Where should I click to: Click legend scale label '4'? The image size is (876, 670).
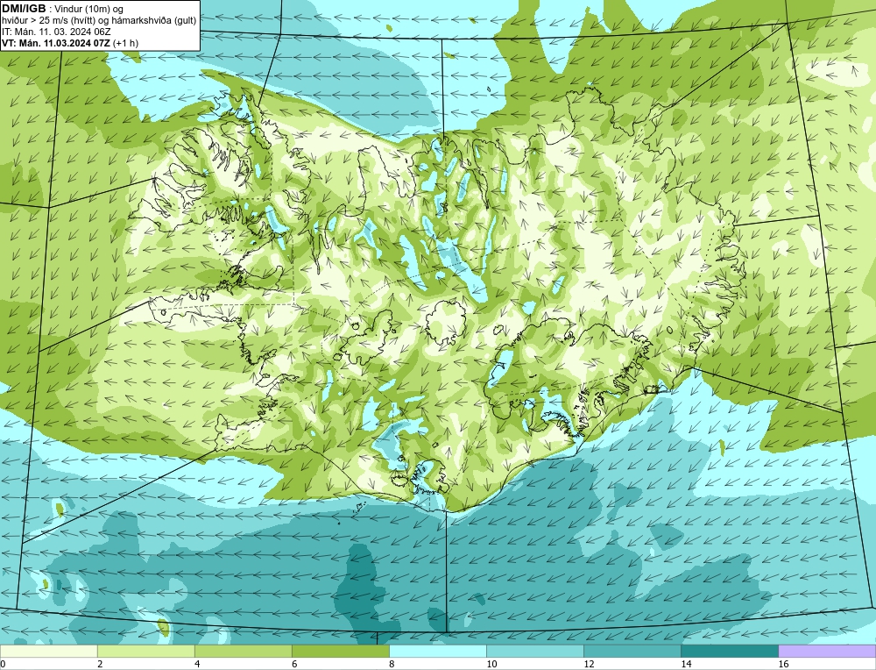tap(196, 664)
